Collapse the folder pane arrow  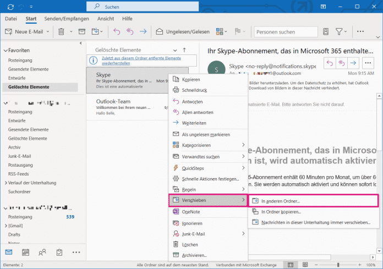[80, 43]
